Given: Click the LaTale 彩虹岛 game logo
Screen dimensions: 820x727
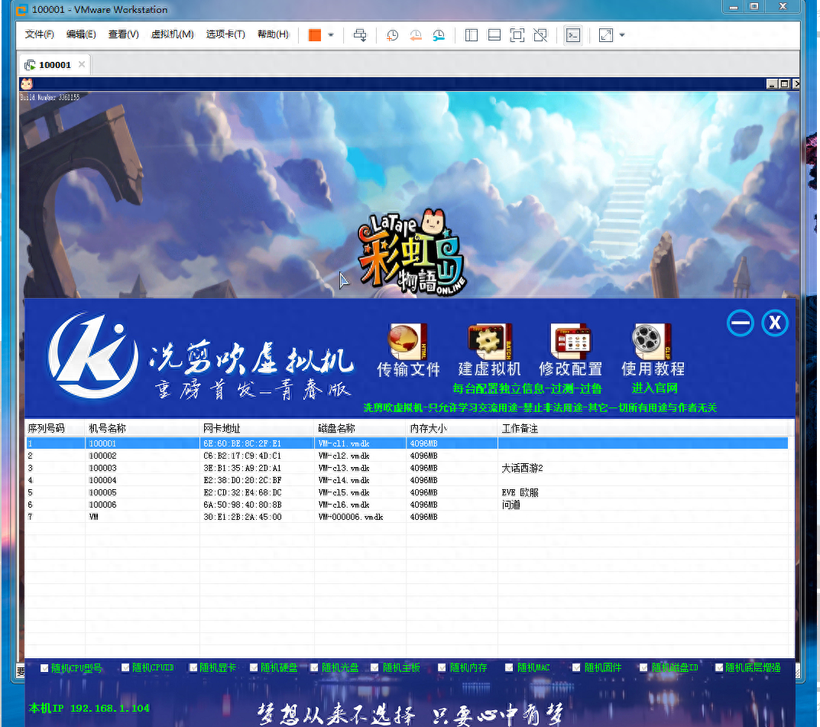Looking at the screenshot, I should click(x=412, y=252).
